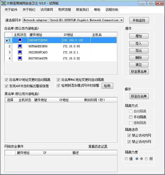
Task: Toggle 发现ARP攻击时输出警报信息 checkbox
Action: tap(6, 86)
